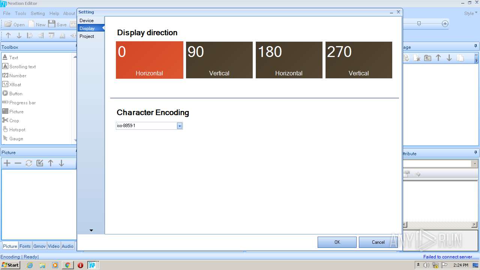Click the delete page icon in Page panel
480x270 pixels.
coord(417,58)
